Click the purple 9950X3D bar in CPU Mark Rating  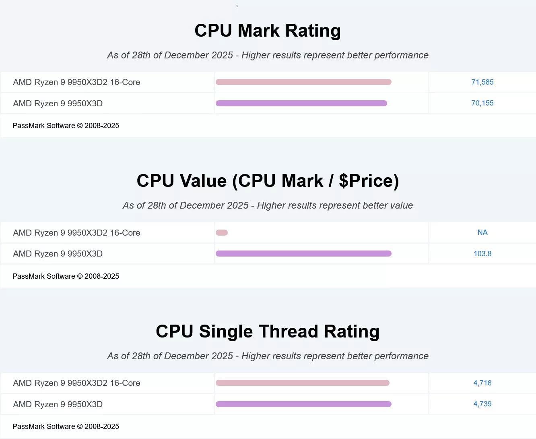tap(301, 104)
